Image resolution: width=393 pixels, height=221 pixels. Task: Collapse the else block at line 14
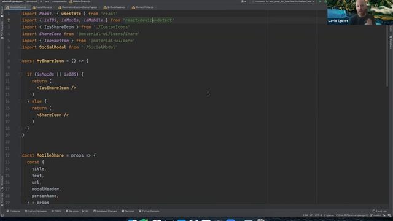(20, 101)
